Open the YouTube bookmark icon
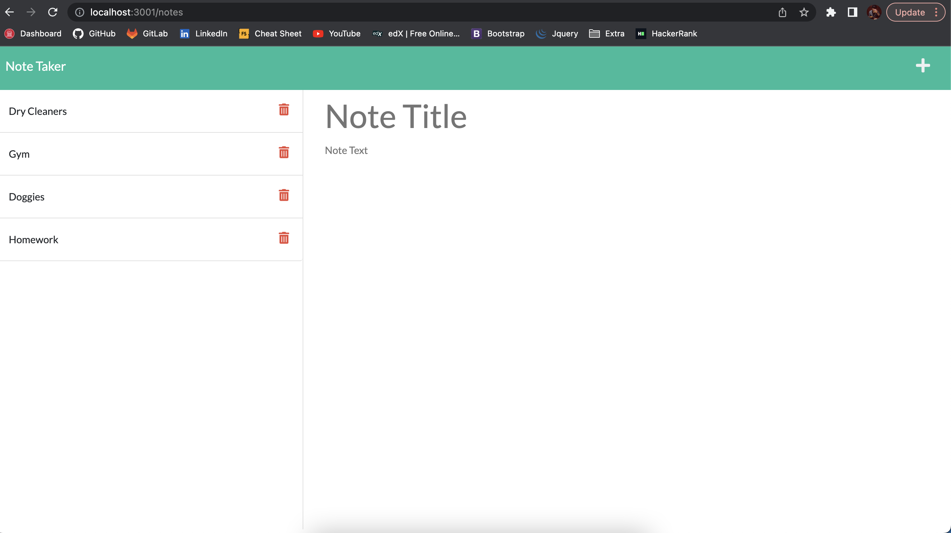The image size is (951, 533). 318,34
